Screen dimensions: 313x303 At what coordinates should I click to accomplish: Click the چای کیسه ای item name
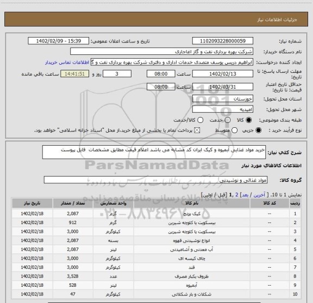pos(192,258)
